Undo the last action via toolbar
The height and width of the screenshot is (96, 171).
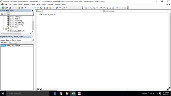[x=26, y=8]
